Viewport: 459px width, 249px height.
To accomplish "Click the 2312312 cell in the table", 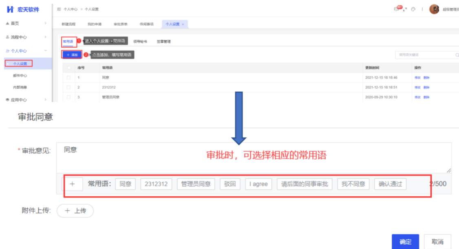I will pyautogui.click(x=108, y=87).
